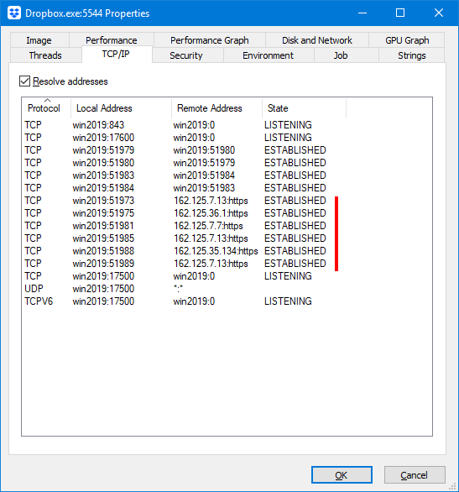This screenshot has width=459, height=492.
Task: Open the Environment tab
Action: 269,55
